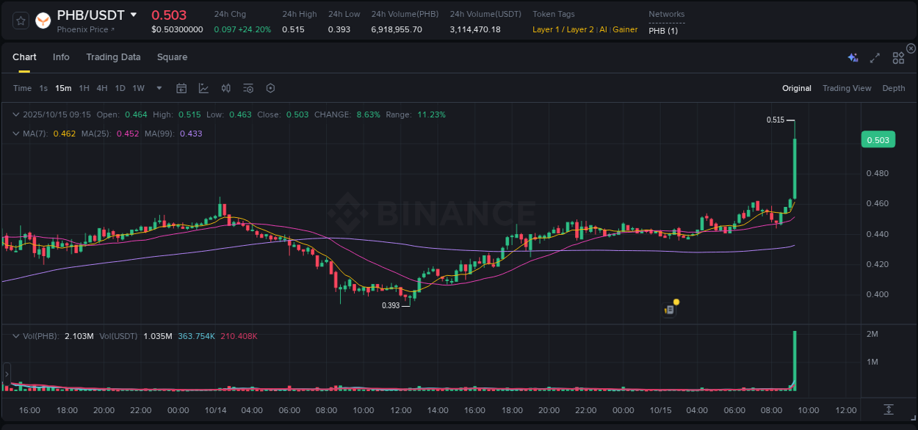Open the calendar date-range picker
The height and width of the screenshot is (430, 918).
tap(181, 88)
